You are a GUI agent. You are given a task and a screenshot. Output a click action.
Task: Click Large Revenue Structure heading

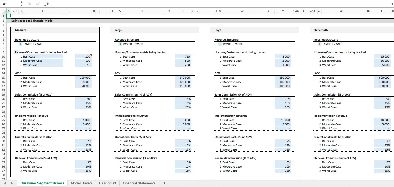pyautogui.click(x=127, y=39)
